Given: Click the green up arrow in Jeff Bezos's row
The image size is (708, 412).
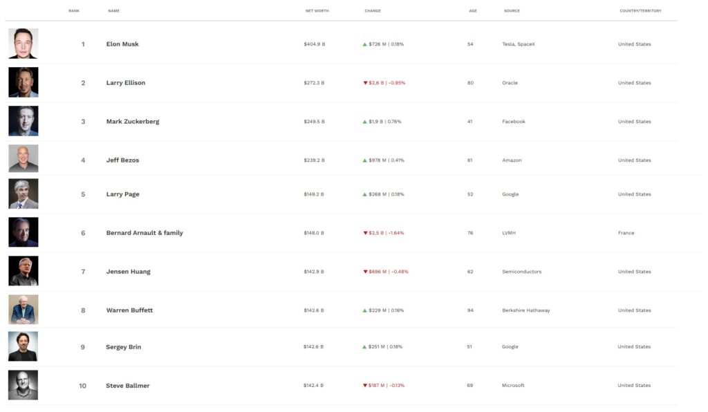Looking at the screenshot, I should pos(365,160).
